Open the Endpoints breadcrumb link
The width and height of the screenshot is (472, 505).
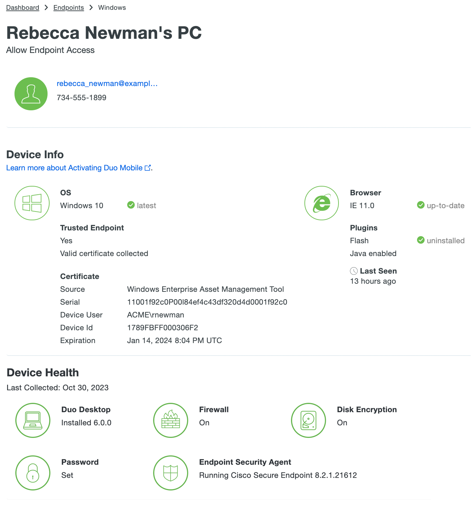coord(68,7)
